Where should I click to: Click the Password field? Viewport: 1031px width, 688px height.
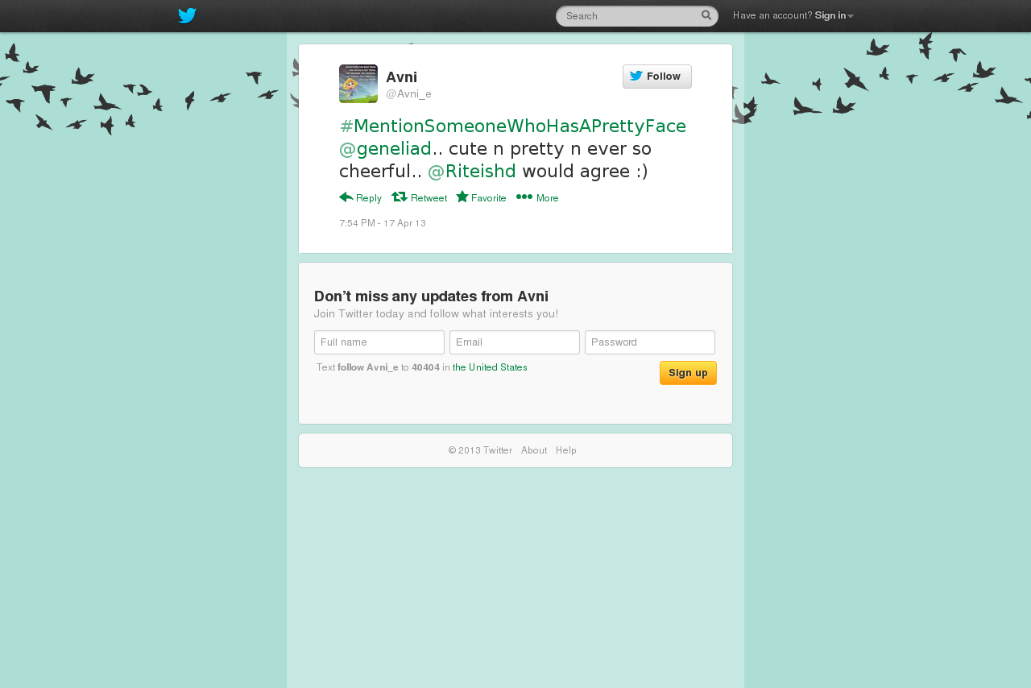pos(650,342)
